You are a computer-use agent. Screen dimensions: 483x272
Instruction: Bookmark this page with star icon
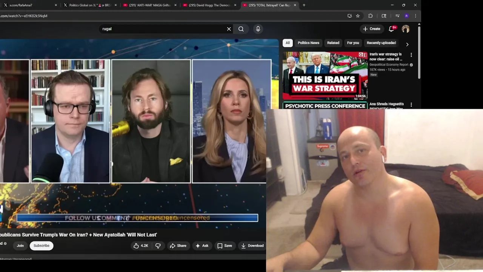[358, 16]
